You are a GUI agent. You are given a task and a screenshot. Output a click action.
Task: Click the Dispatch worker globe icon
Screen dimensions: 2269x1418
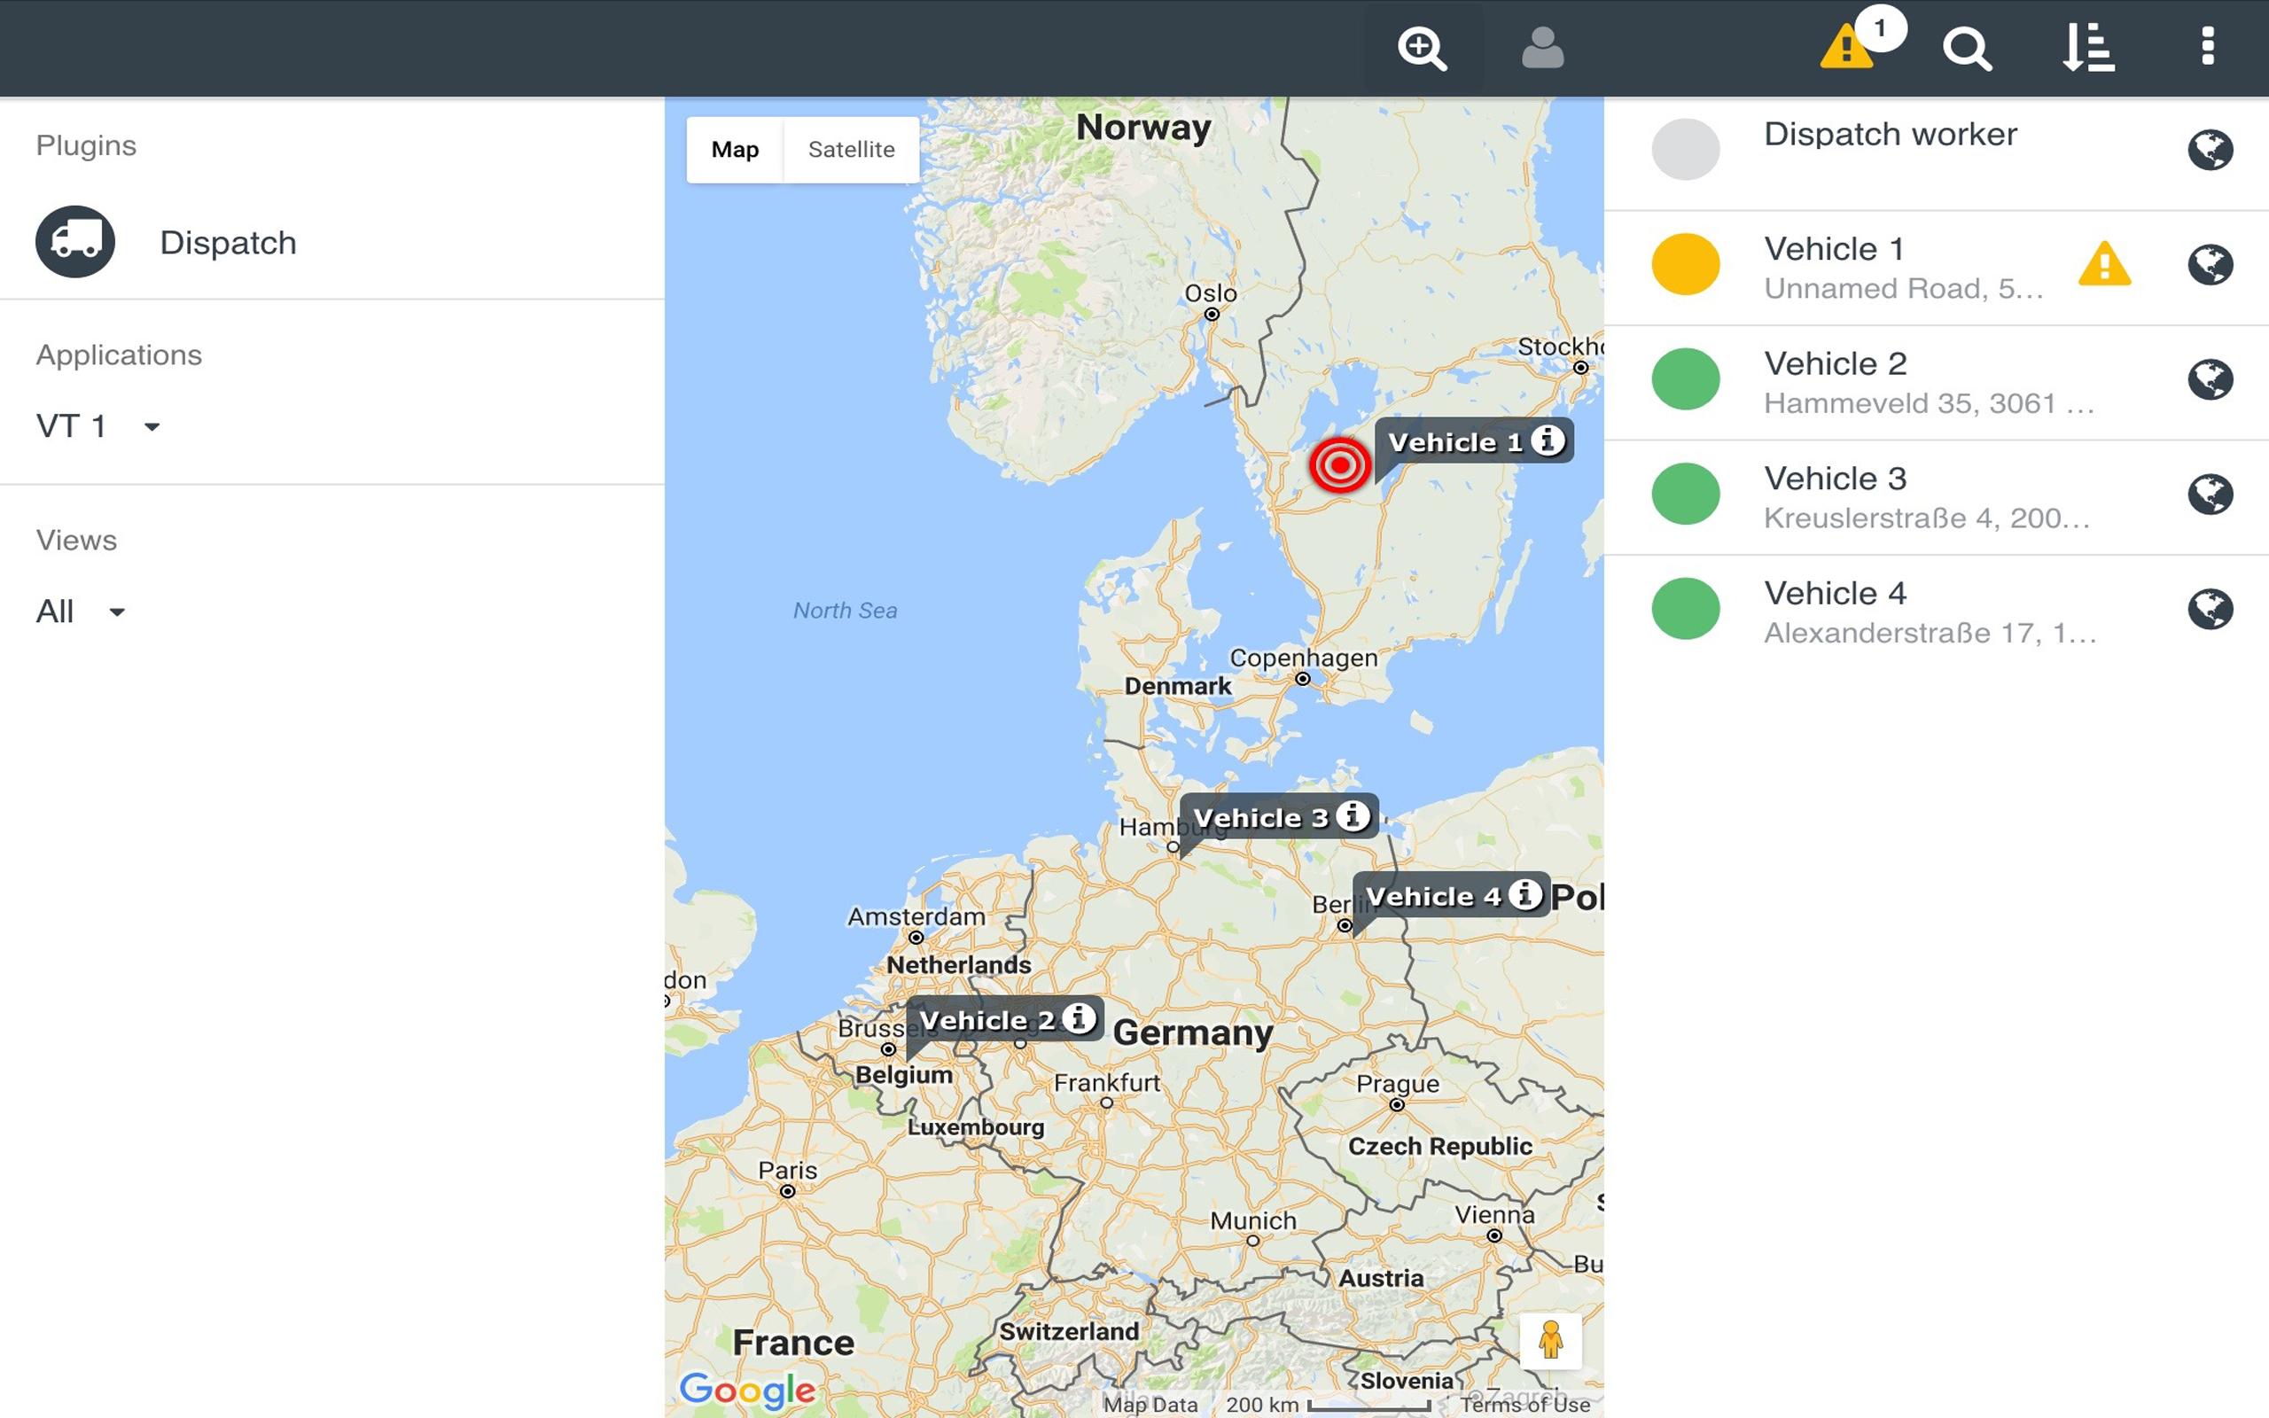(x=2211, y=150)
